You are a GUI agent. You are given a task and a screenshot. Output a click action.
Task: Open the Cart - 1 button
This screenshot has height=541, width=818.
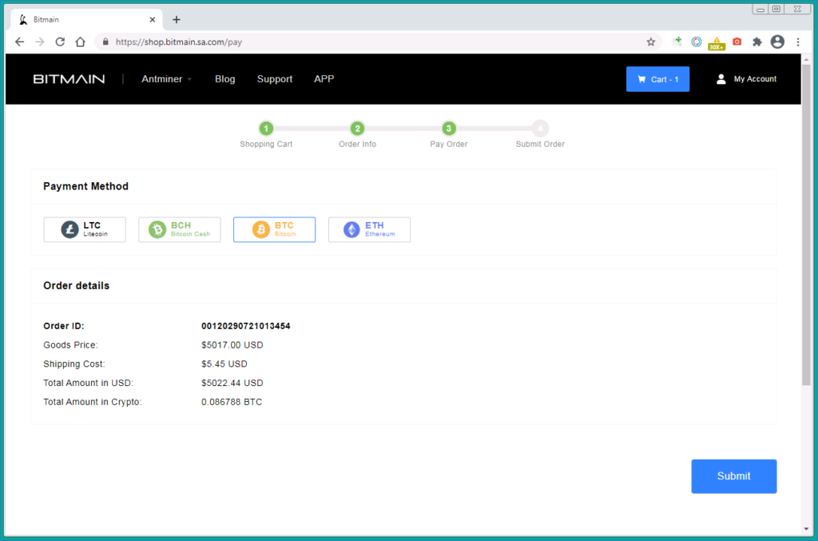(x=658, y=79)
